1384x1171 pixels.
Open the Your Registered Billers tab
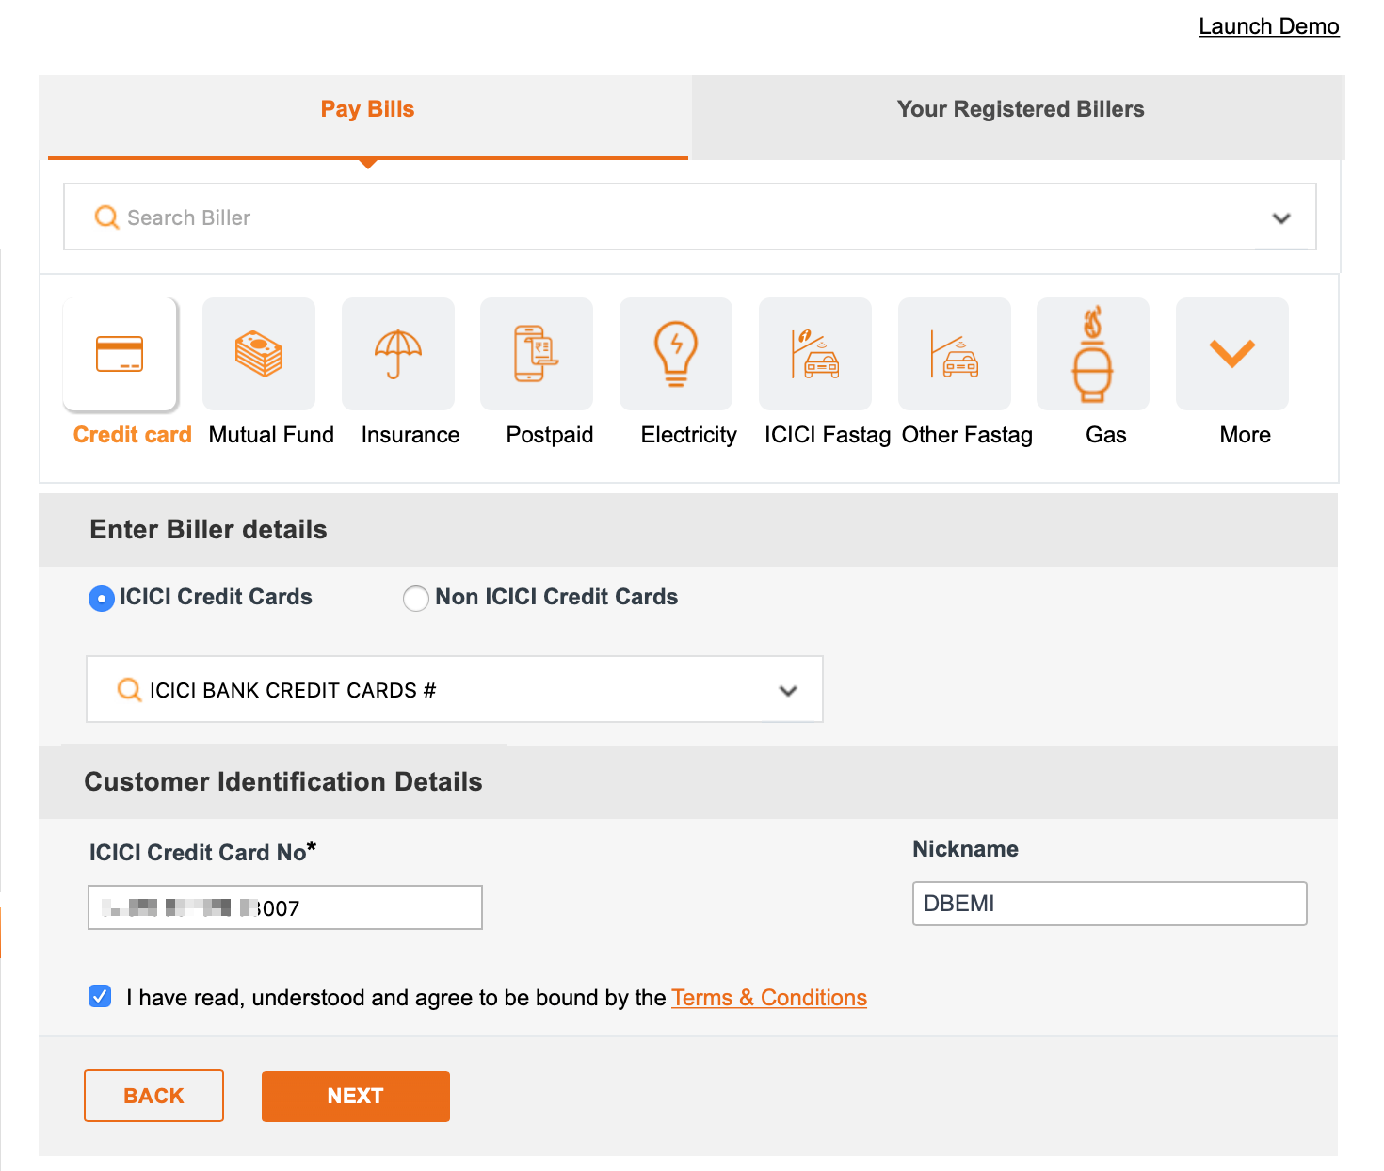point(1020,109)
